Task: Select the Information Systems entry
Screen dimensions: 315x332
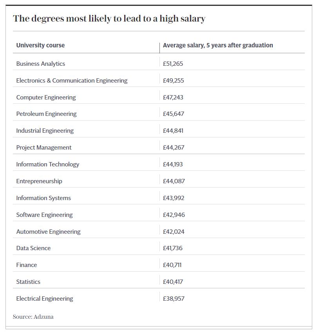Action: click(x=43, y=198)
